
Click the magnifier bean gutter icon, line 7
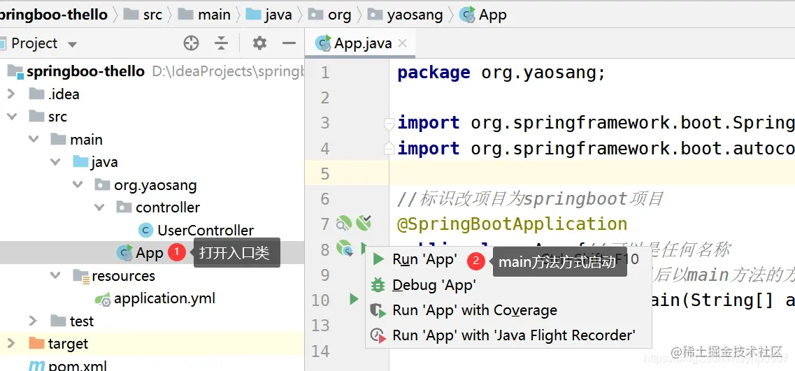344,223
